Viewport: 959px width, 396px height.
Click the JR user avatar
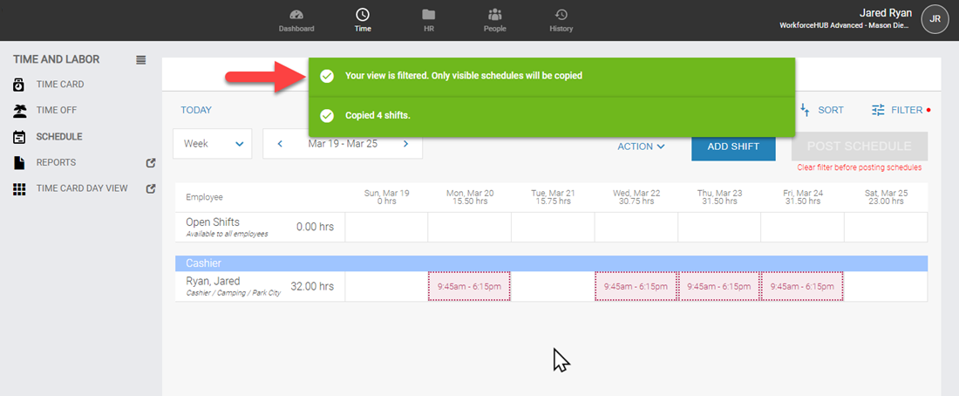935,19
